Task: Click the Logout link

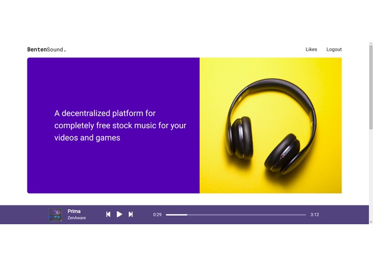Action: (334, 49)
